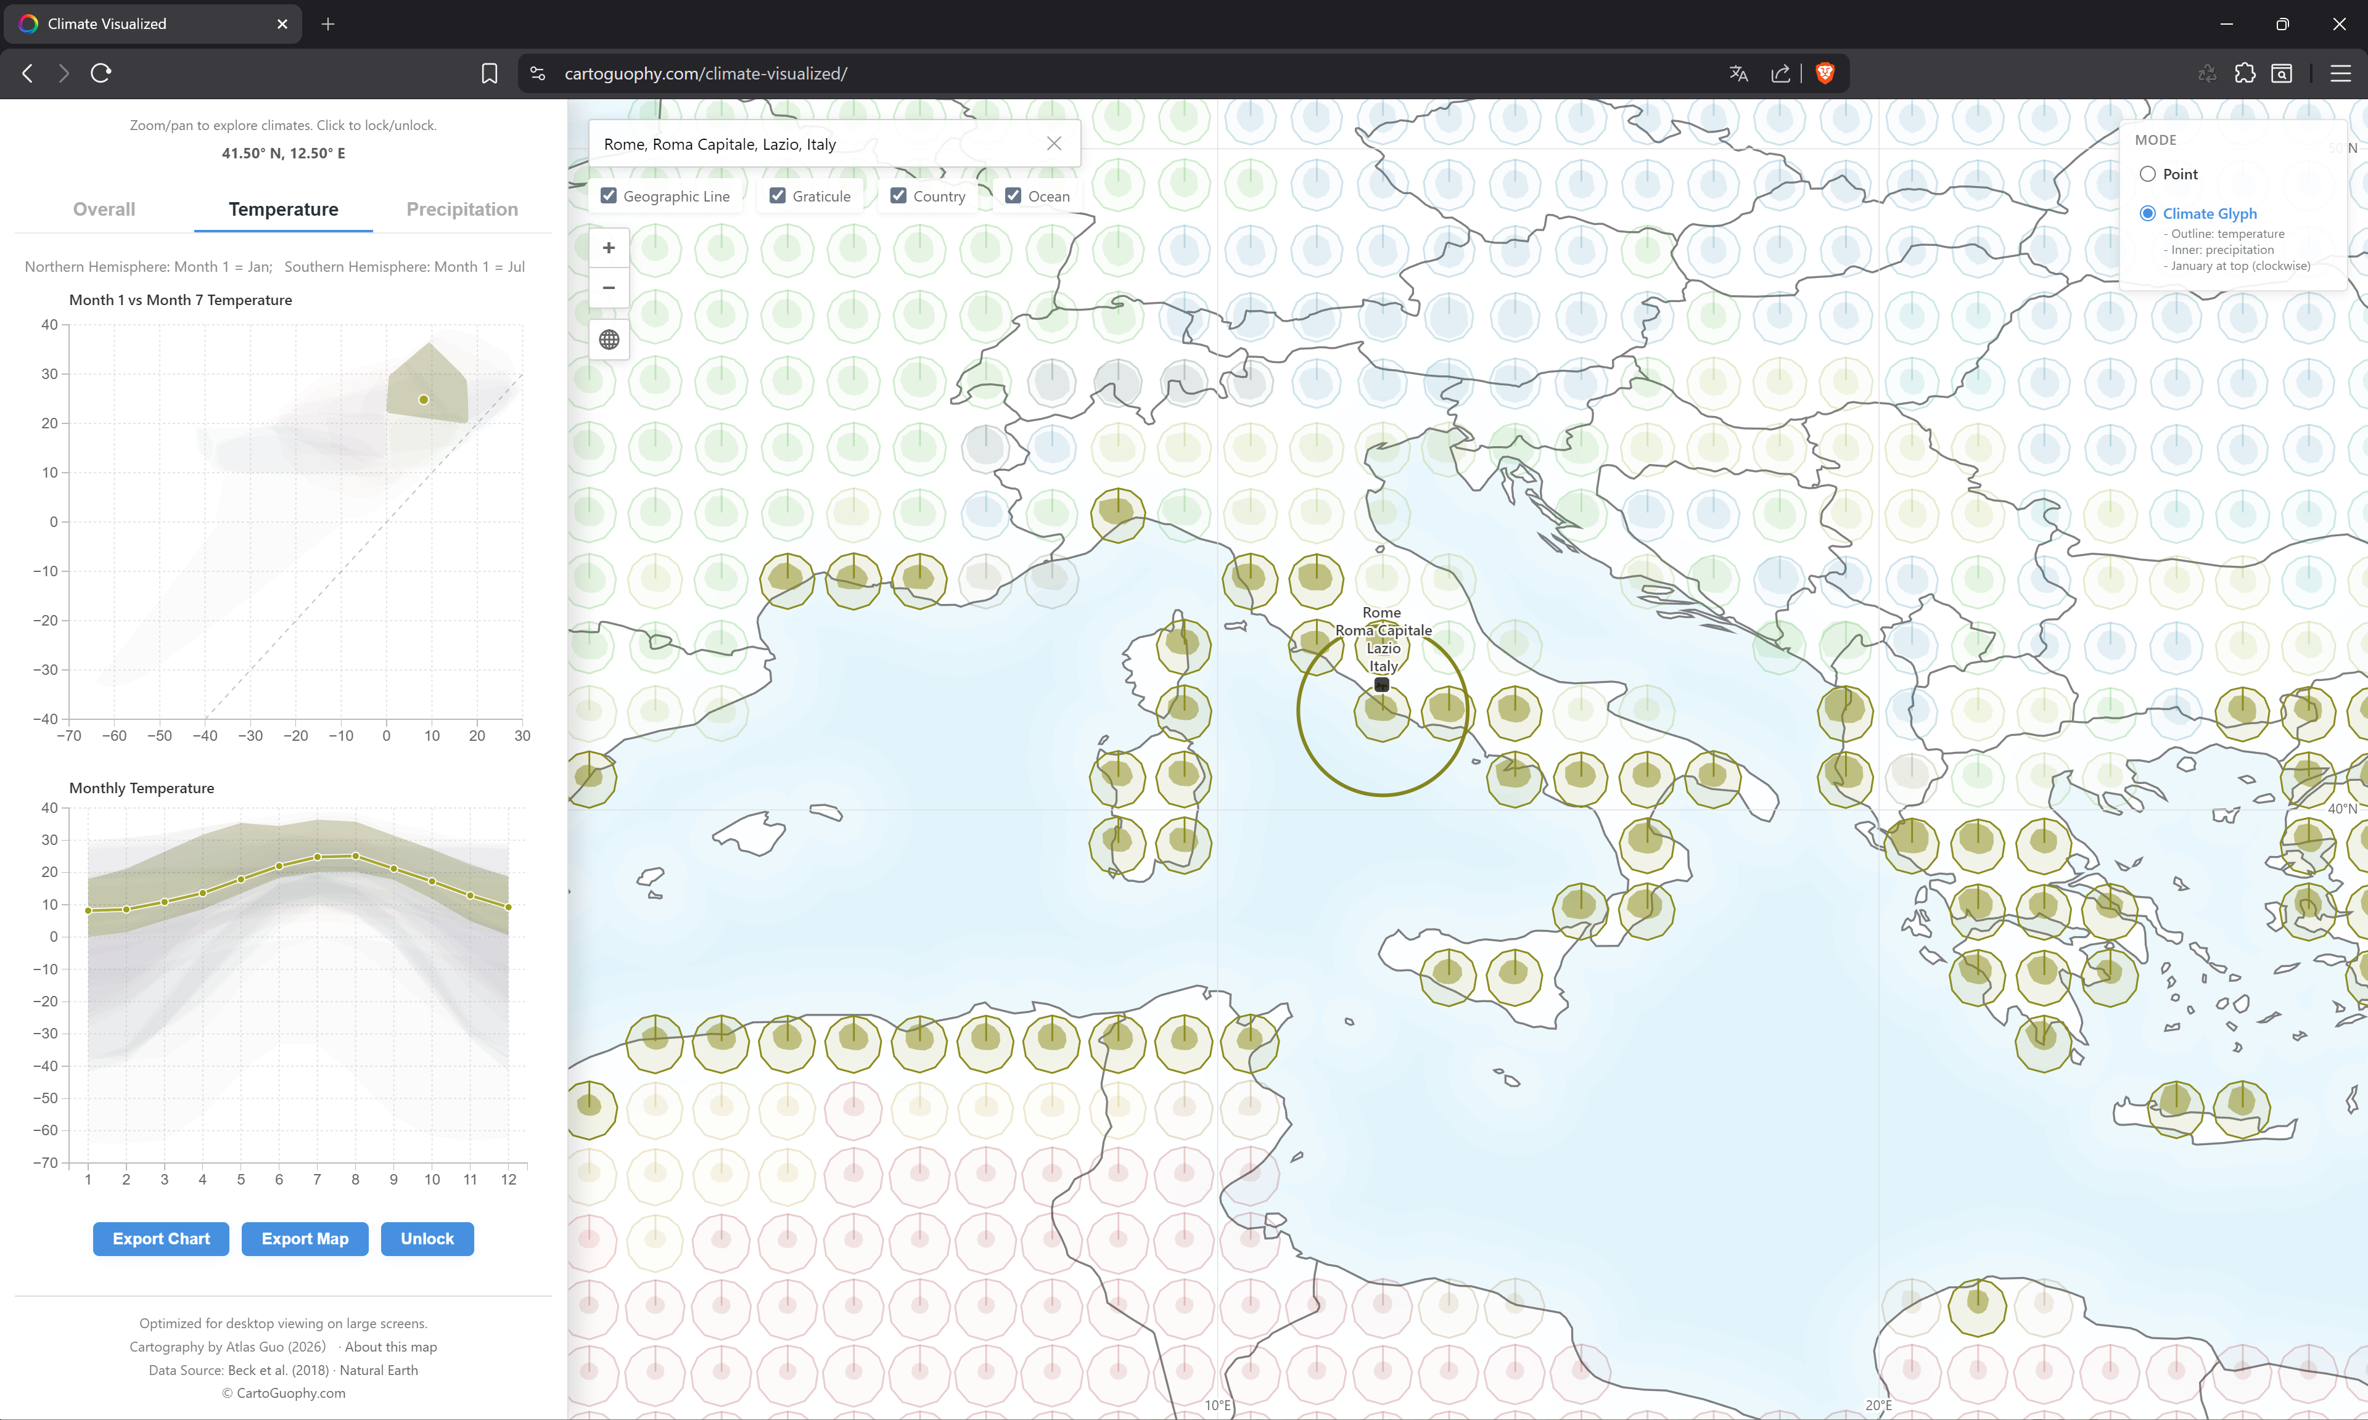Screen dimensions: 2368x1420
Task: Open site permission settings in address bar
Action: (538, 73)
